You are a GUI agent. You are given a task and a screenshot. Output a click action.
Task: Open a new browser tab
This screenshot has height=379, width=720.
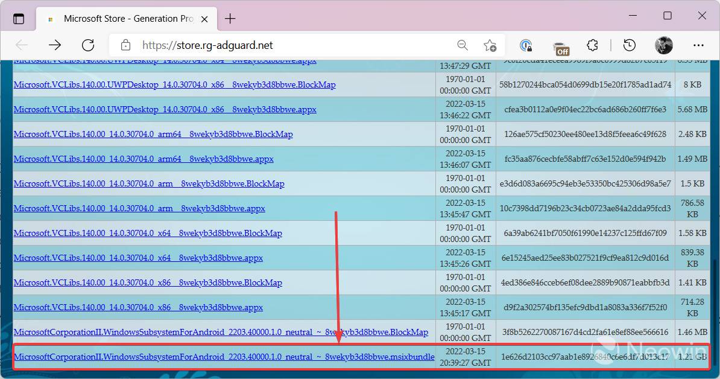click(230, 18)
